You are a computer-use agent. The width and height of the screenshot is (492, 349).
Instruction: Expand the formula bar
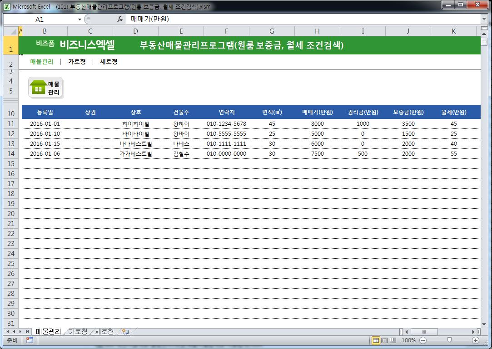pos(484,19)
